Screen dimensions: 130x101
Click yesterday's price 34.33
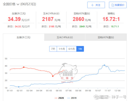[18, 26]
